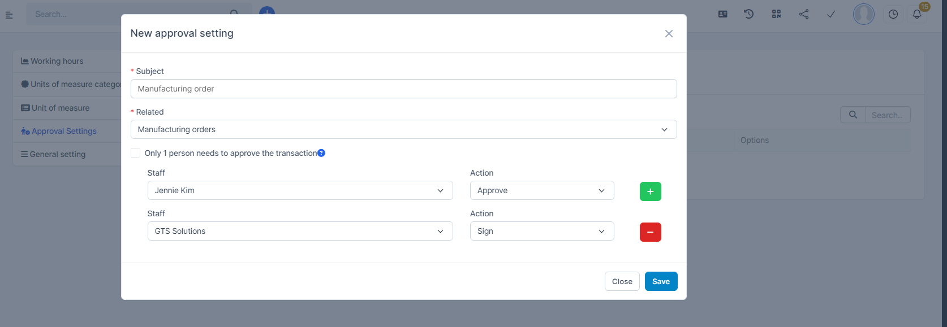Click the blue help question-mark icon

(x=321, y=153)
